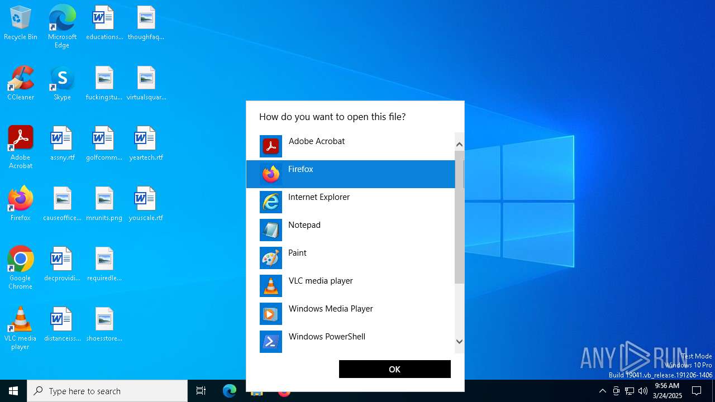The width and height of the screenshot is (715, 402).
Task: Open the clock showing 9:56 AM
Action: (x=667, y=391)
